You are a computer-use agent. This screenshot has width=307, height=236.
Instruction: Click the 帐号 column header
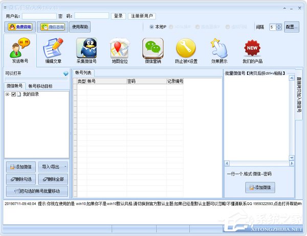107,81
